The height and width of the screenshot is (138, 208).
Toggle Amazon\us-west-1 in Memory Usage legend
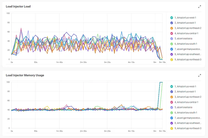172,86
